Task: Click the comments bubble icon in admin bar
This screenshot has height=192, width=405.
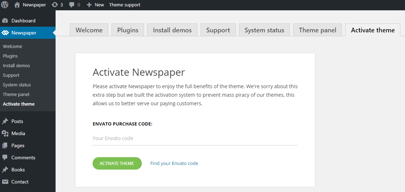Action: (72, 5)
